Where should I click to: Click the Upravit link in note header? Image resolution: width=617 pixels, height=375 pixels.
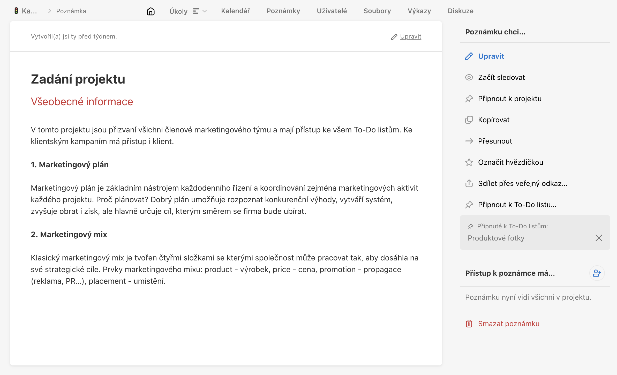pyautogui.click(x=411, y=36)
